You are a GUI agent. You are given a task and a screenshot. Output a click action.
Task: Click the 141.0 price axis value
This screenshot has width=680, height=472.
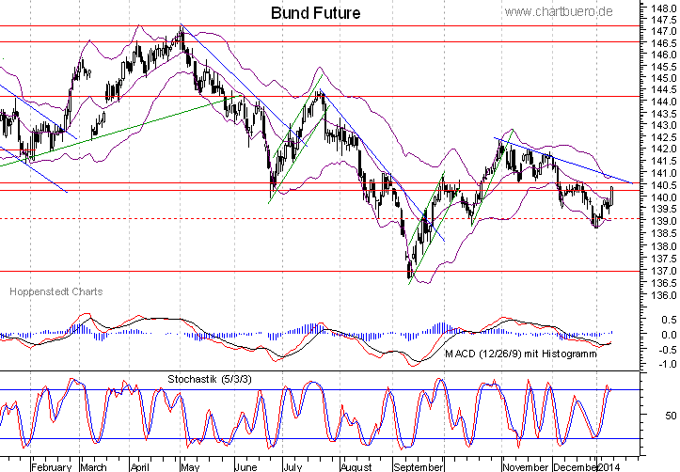coord(663,173)
